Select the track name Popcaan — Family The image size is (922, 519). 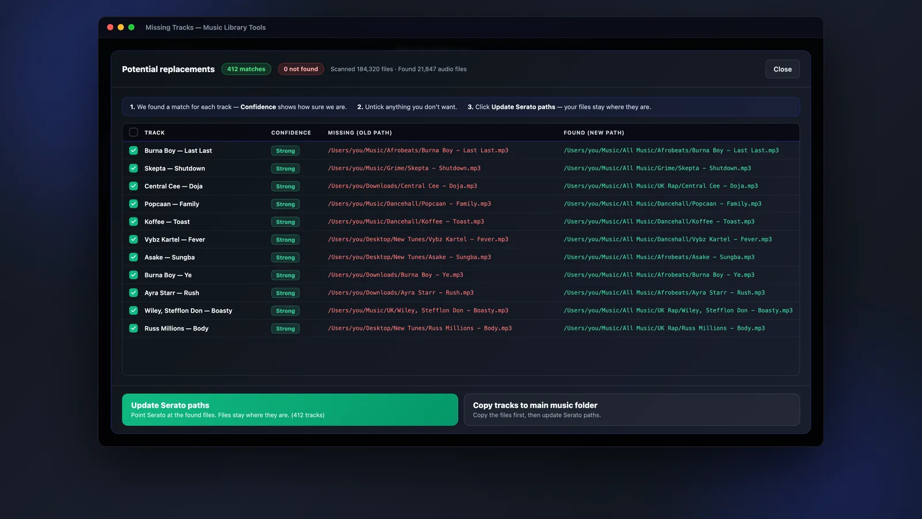[x=172, y=204]
